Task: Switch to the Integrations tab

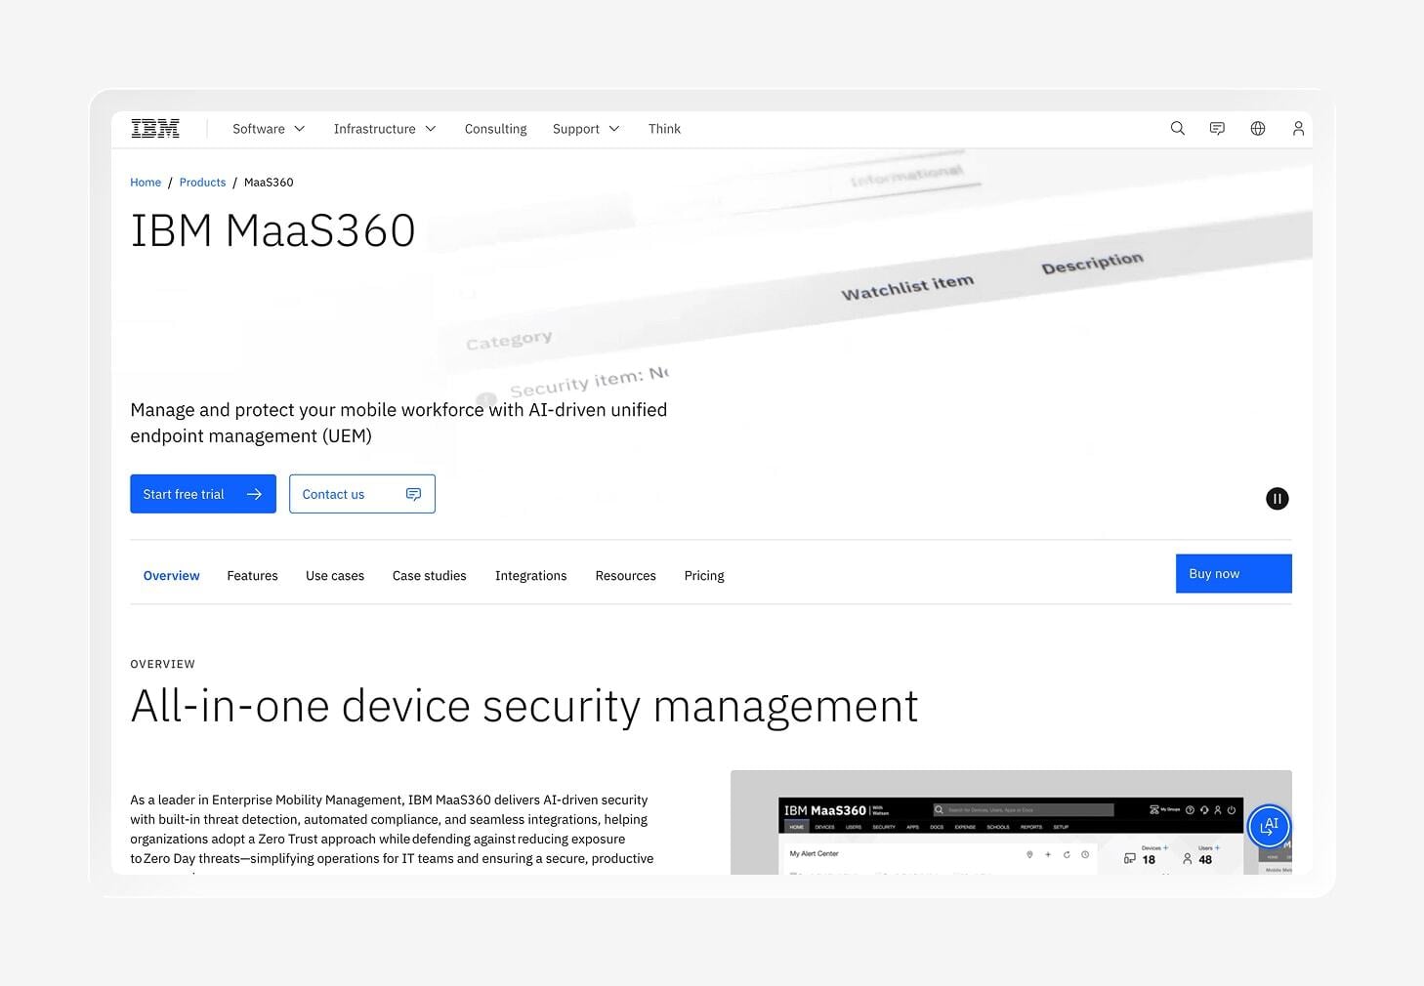Action: point(530,576)
